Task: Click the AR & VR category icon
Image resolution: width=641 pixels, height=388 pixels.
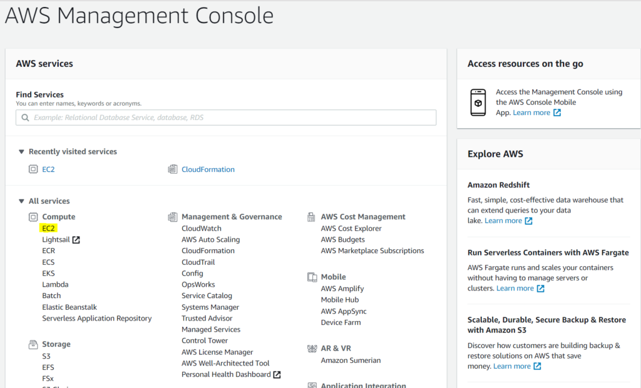Action: click(x=312, y=349)
